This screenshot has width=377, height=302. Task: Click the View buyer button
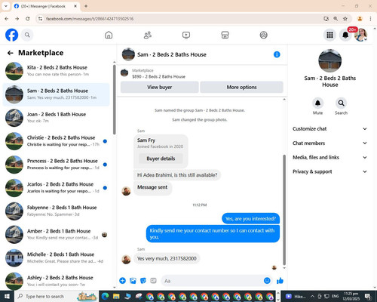(x=160, y=87)
